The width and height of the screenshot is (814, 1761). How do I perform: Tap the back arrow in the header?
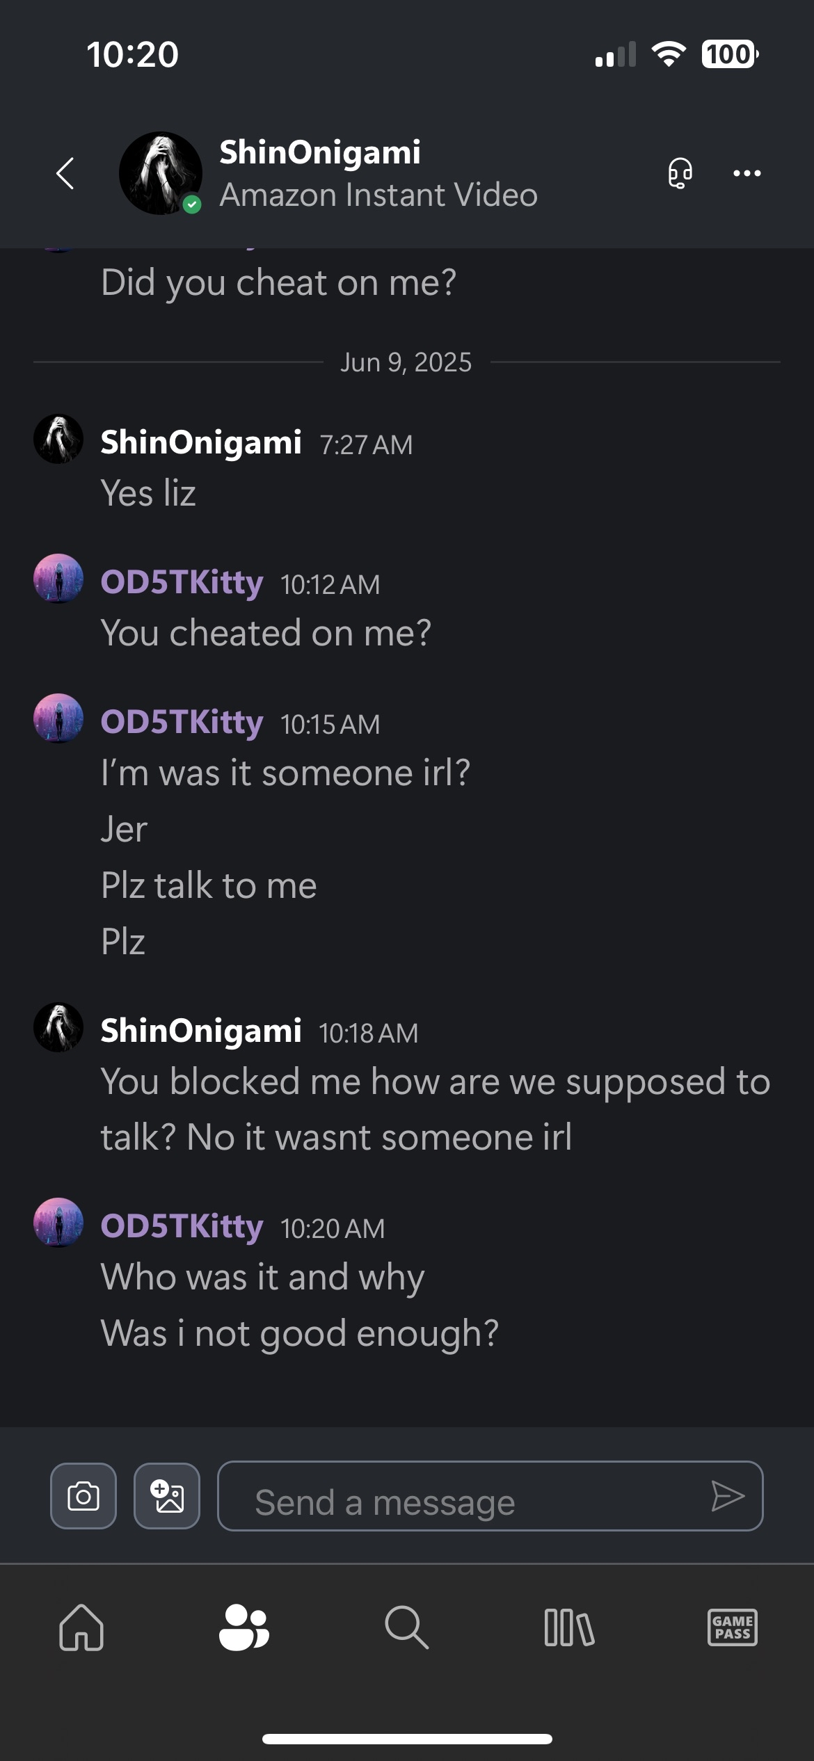[65, 173]
